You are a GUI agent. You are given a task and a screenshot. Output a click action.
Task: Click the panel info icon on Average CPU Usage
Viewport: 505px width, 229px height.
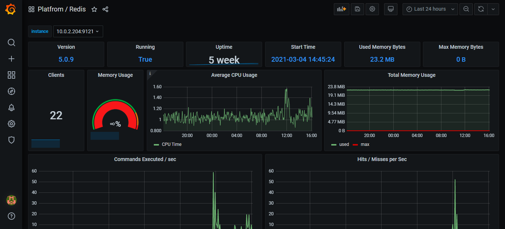pyautogui.click(x=150, y=73)
